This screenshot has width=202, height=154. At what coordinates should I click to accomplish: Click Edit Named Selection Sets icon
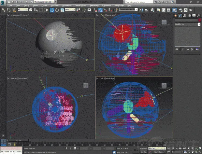116,10
